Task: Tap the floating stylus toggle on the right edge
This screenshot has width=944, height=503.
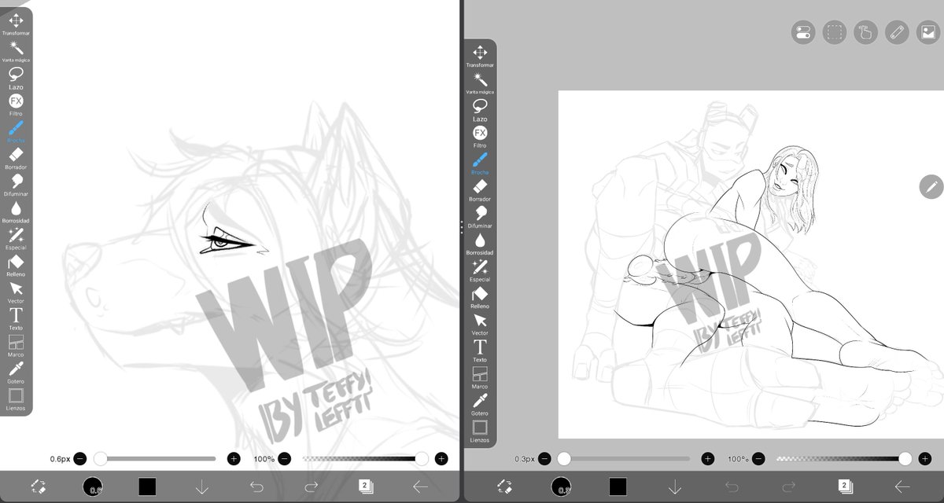Action: click(930, 187)
